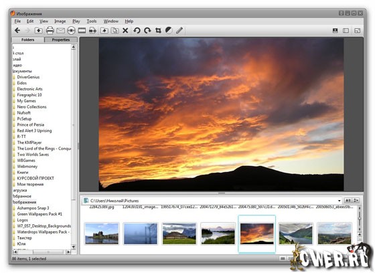Toggle the side panel layout icon

point(346,30)
